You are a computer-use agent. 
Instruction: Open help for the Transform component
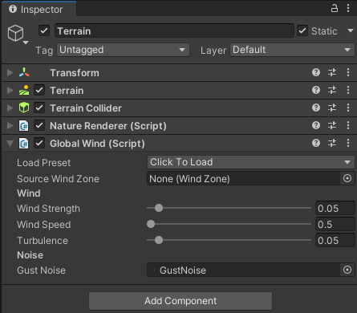tap(316, 72)
